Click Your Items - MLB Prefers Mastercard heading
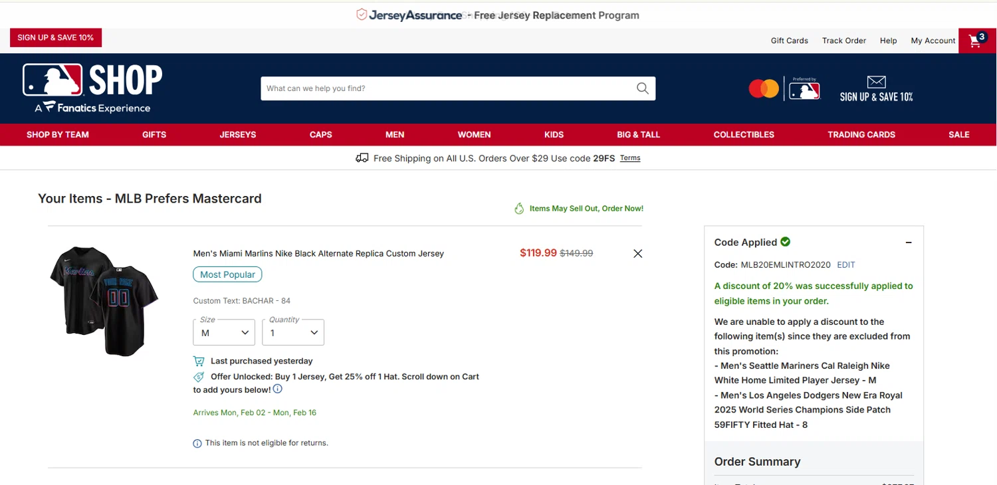Image resolution: width=997 pixels, height=485 pixels. 150,199
